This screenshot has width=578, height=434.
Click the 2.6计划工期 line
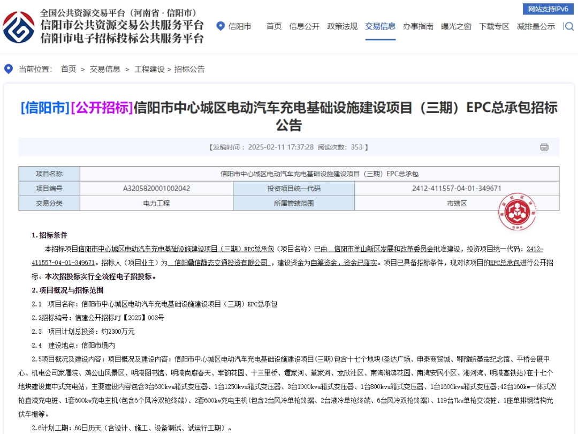pos(132,428)
